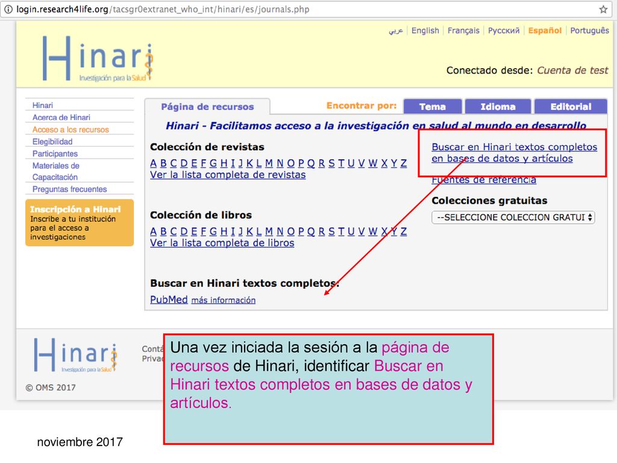
Task: Open Fuentes de referencia link
Action: tap(484, 180)
